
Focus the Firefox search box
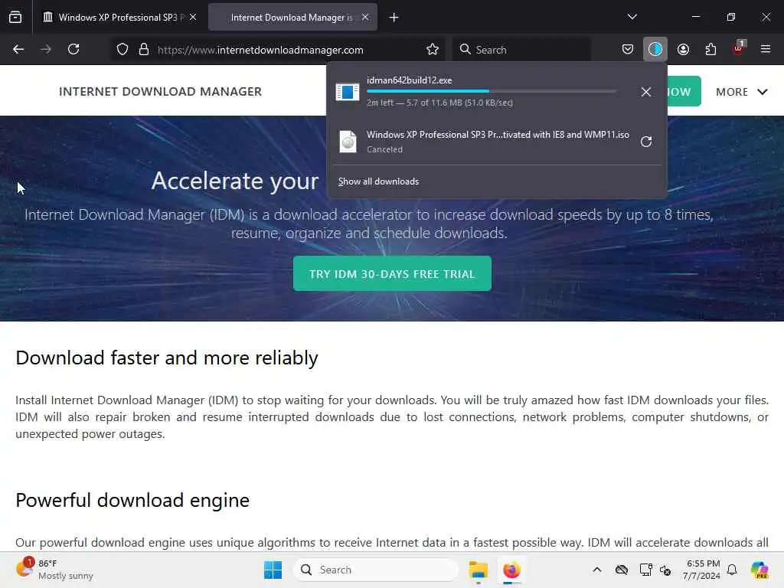tap(521, 50)
